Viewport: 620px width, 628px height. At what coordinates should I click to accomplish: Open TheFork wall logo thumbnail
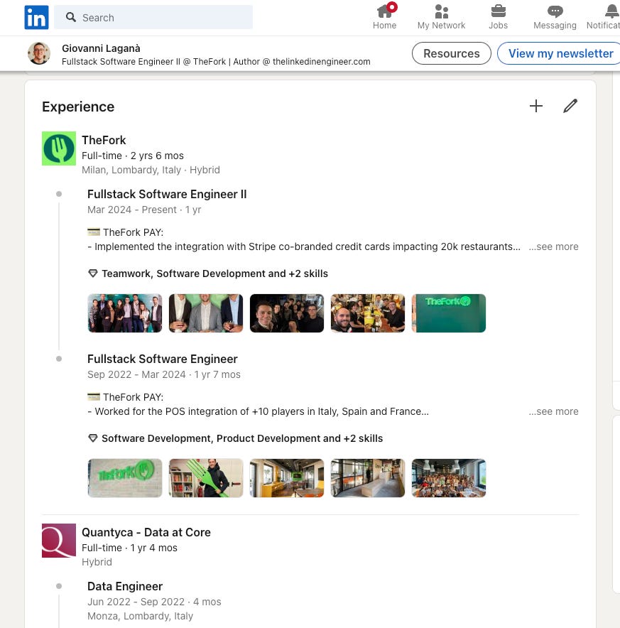click(x=125, y=478)
